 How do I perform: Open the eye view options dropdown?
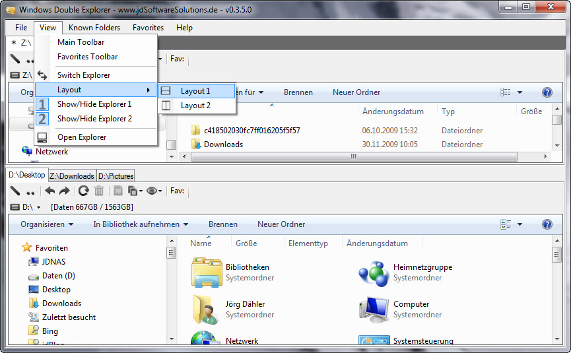(154, 191)
